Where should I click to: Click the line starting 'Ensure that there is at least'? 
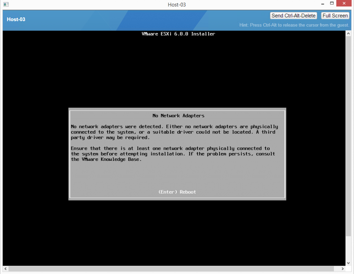(170, 148)
